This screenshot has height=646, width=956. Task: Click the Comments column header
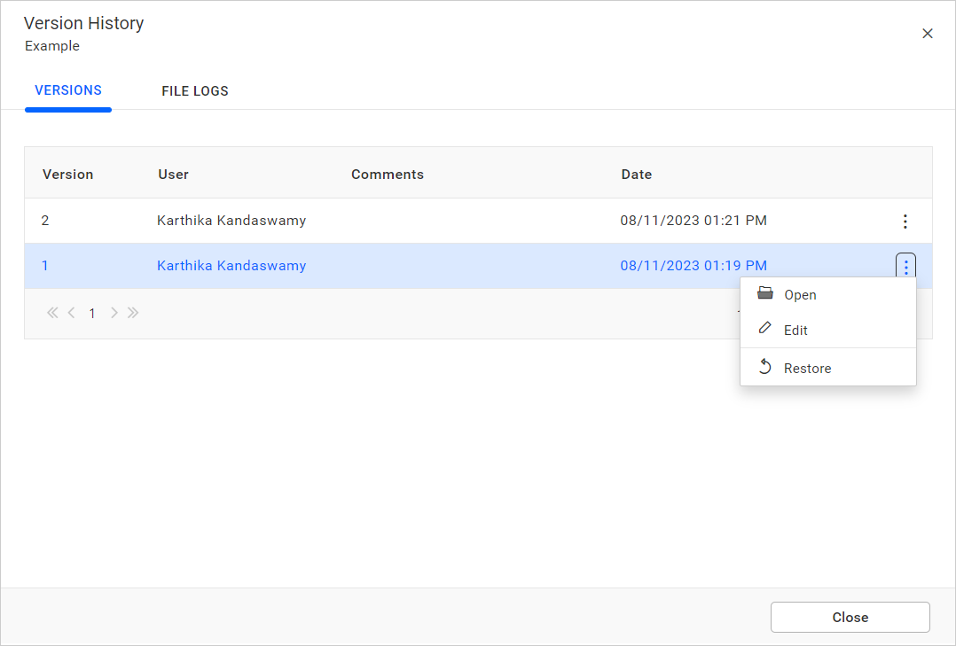(388, 175)
